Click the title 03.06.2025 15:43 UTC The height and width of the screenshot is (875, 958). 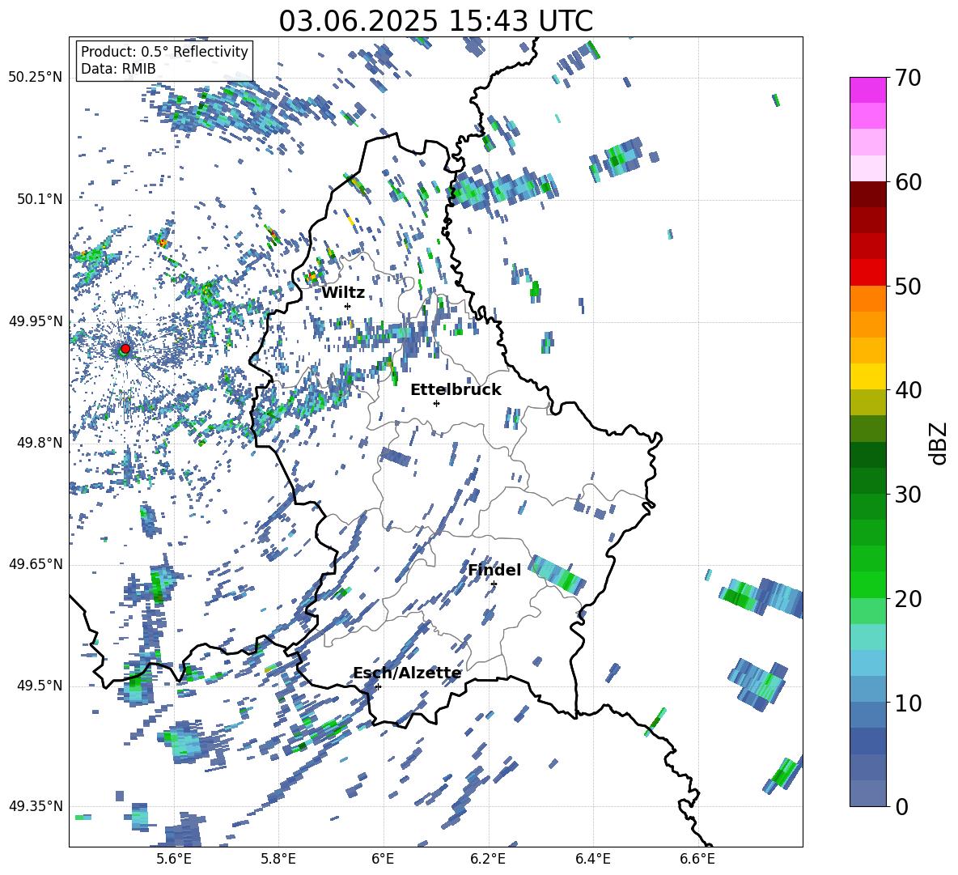(435, 21)
